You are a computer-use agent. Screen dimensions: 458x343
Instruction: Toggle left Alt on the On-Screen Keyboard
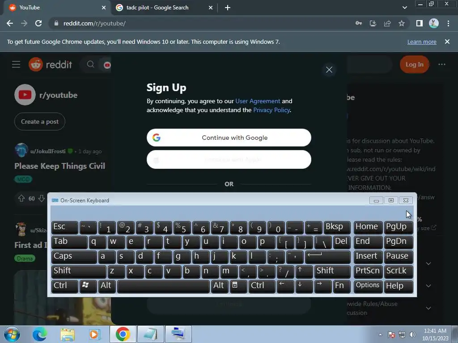coord(107,286)
